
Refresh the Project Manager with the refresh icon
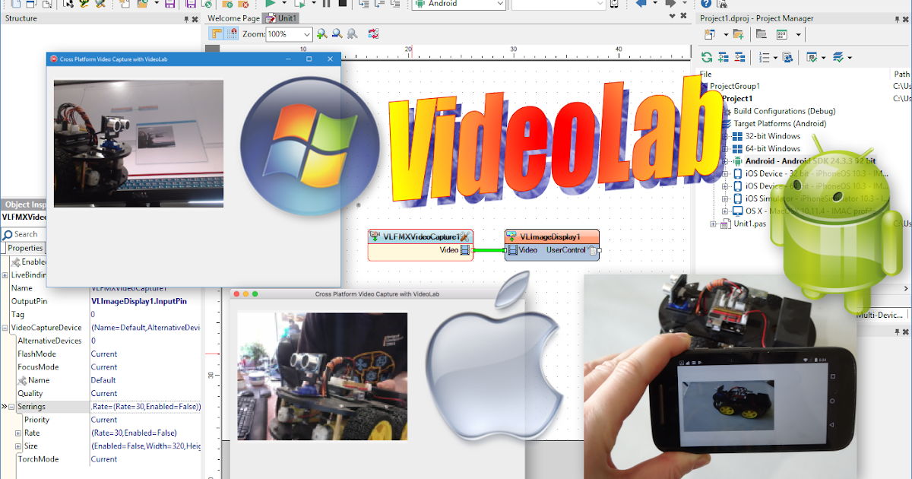click(x=706, y=57)
